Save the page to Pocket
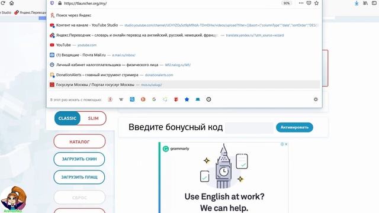379x213 pixels. coord(309,3)
